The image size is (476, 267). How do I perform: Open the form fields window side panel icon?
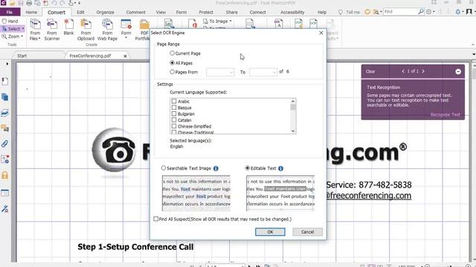click(5, 193)
